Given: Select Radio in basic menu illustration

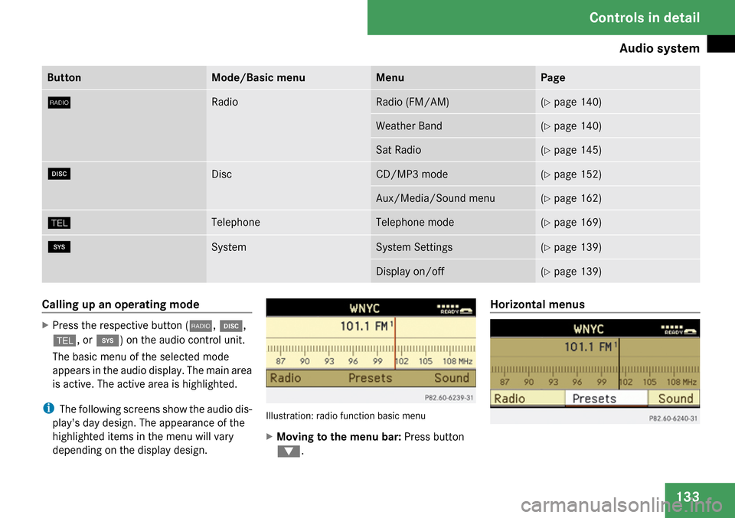Looking at the screenshot, I should click(x=286, y=378).
